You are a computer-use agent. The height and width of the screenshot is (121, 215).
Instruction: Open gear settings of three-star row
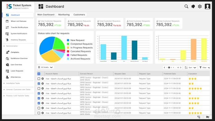(x=43, y=79)
